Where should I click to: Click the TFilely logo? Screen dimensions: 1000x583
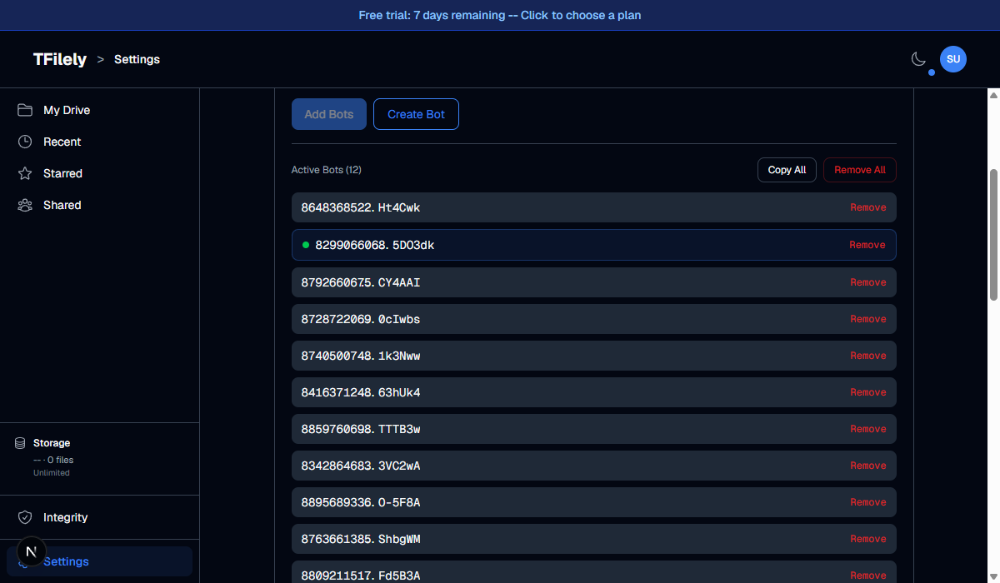tap(60, 59)
